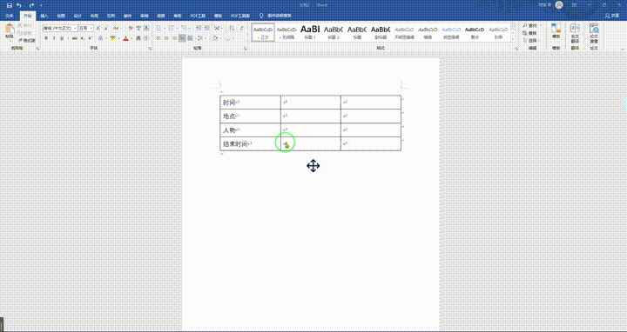Apply paragraph shading paint bucket

tap(214, 38)
